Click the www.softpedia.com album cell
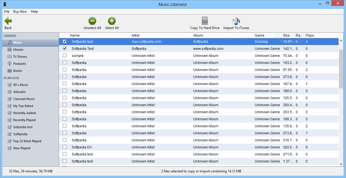 click(208, 48)
